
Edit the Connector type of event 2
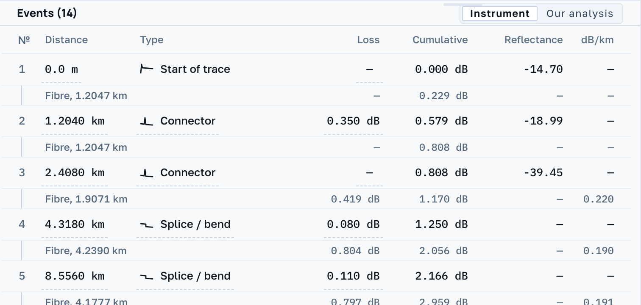coord(178,121)
